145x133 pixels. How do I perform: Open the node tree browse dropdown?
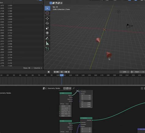(x=45, y=88)
